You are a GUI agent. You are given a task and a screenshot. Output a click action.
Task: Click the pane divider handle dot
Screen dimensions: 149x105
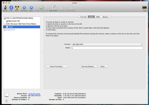(42, 52)
